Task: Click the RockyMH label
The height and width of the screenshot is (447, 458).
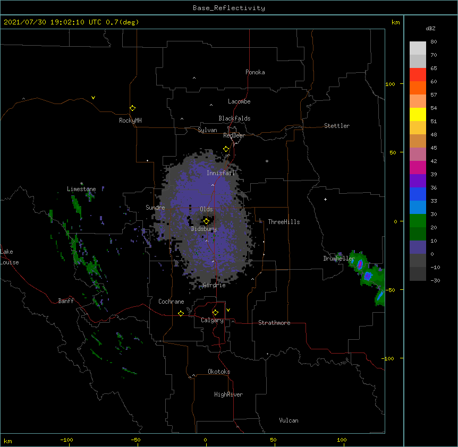Action: pos(130,121)
